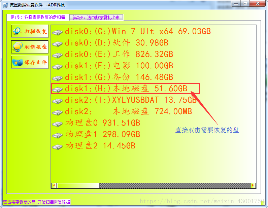The height and width of the screenshot is (208, 268).
Task: Click the drive icon beside 物理盘1
Action: tap(58, 135)
